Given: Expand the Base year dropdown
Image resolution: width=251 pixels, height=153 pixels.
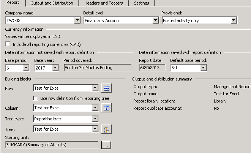Looking at the screenshot, I should 55,68.
